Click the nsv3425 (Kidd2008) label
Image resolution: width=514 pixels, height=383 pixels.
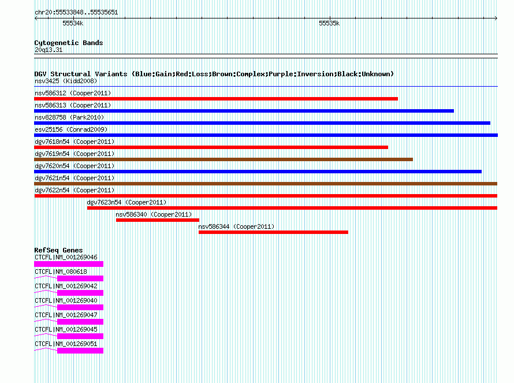[66, 81]
